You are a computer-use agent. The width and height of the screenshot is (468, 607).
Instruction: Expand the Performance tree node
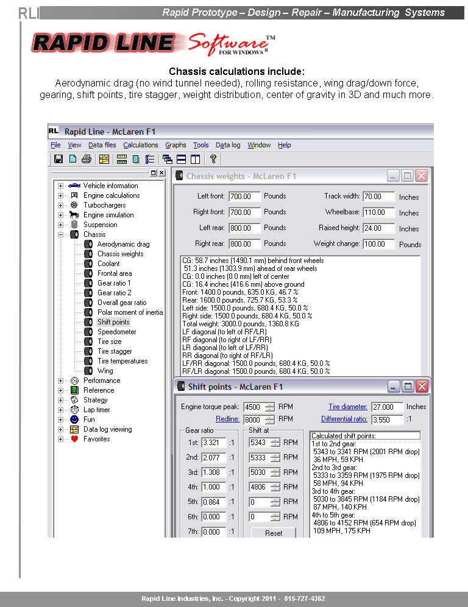click(x=60, y=381)
